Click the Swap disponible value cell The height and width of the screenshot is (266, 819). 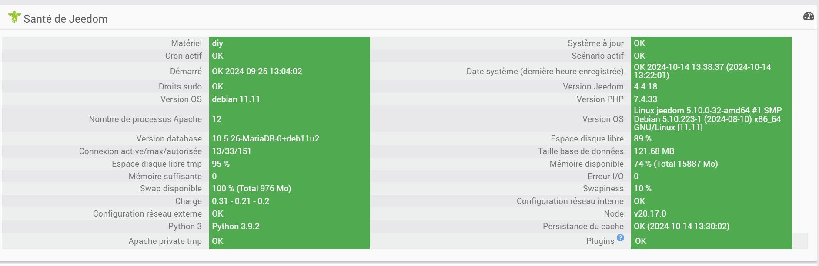(251, 188)
